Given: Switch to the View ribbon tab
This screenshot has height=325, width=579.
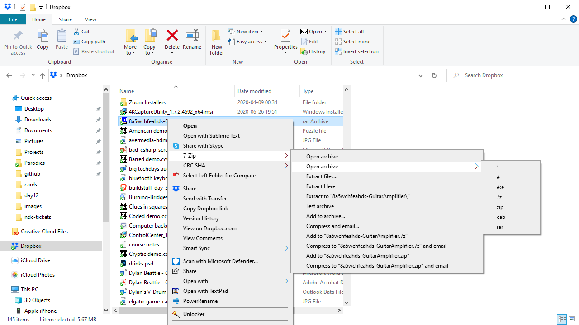Looking at the screenshot, I should coord(90,19).
